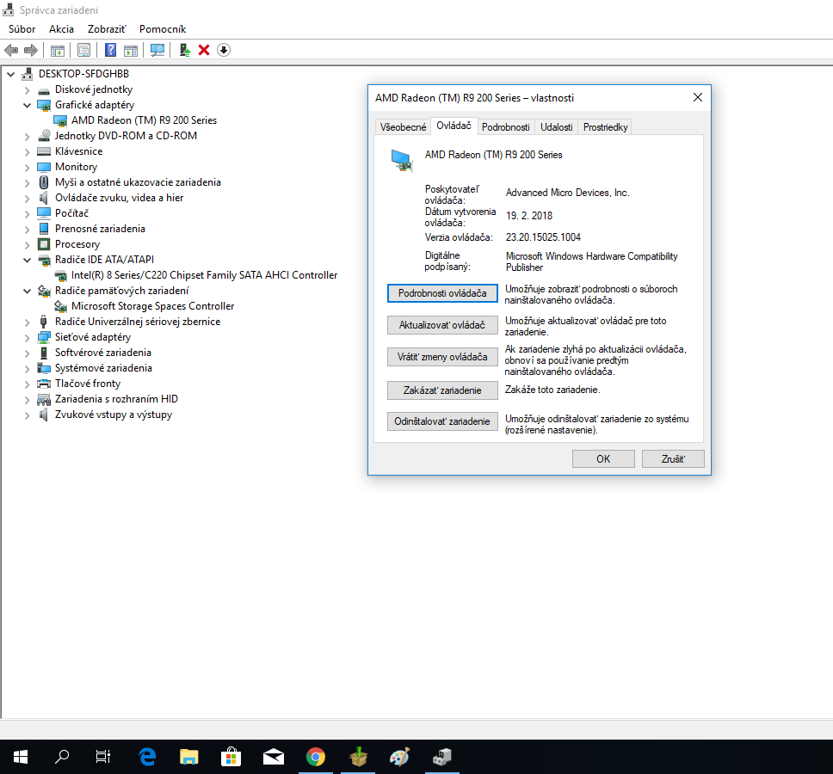The height and width of the screenshot is (774, 833).
Task: Expand Zariadenia s rozhraním HID node
Action: tap(27, 400)
